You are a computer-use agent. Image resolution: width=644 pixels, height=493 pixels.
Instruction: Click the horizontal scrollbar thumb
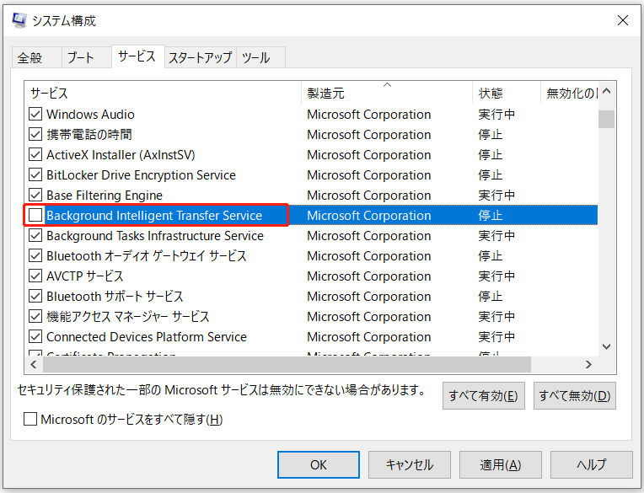(287, 365)
